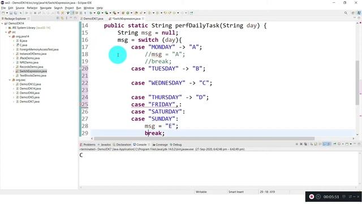Minimize the Package Explorer view
362x204 pixels.
[x=71, y=18]
